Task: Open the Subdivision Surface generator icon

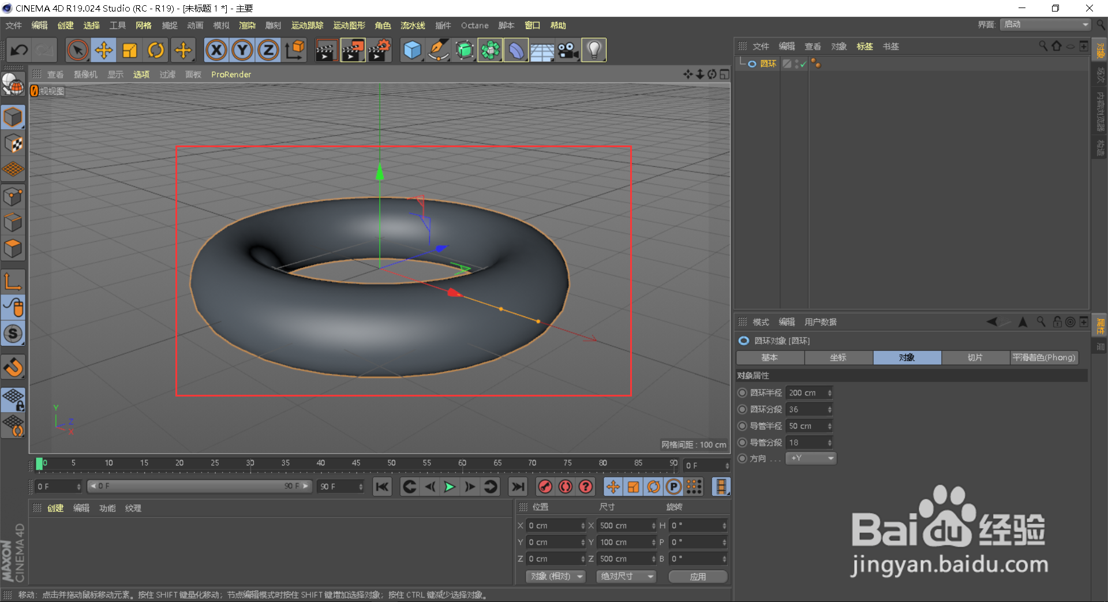Action: point(465,50)
